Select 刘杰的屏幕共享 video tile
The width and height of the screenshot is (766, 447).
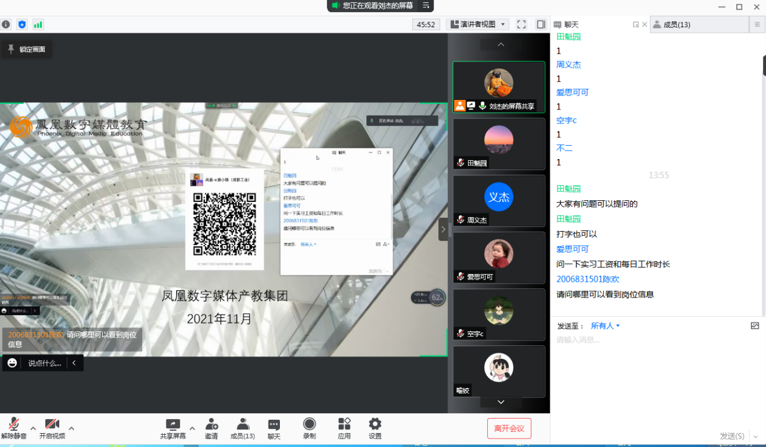click(499, 87)
